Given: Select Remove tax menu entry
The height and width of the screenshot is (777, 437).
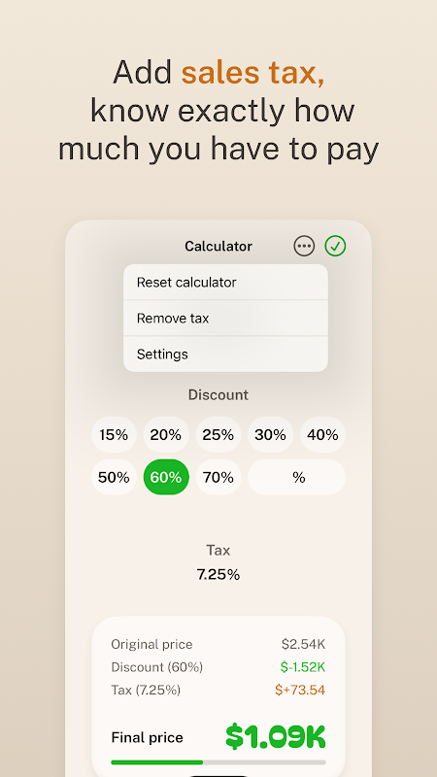Looking at the screenshot, I should click(225, 319).
